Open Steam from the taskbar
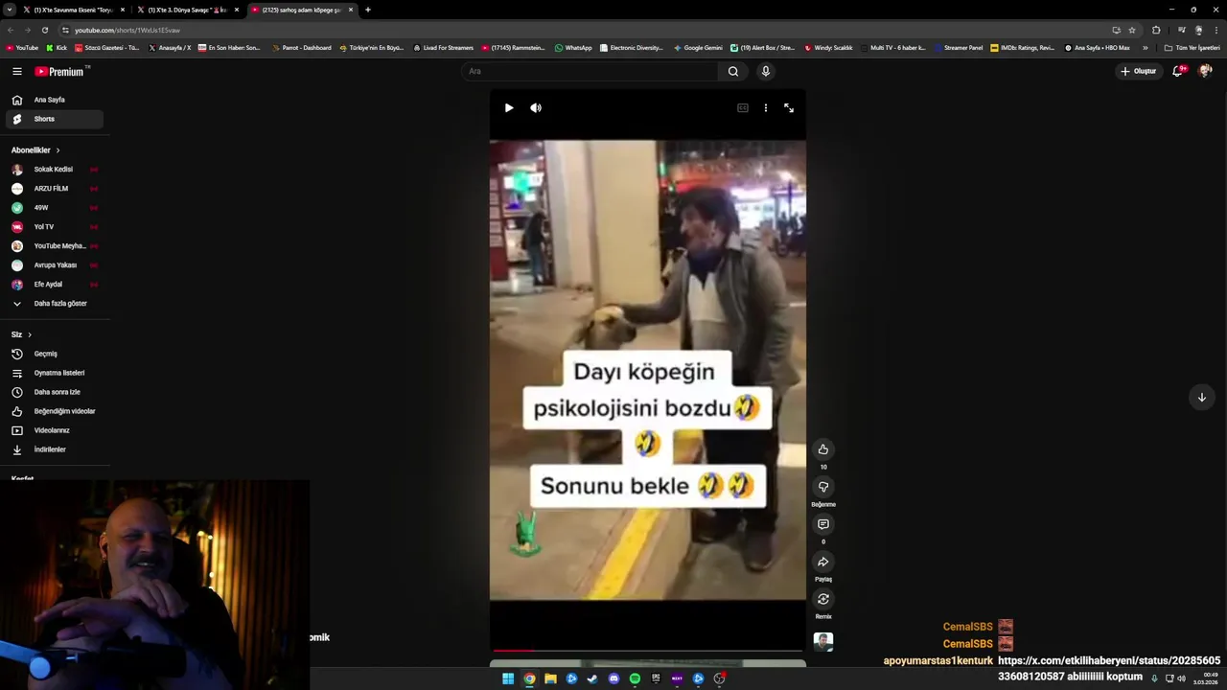Viewport: 1227px width, 690px height. click(x=592, y=678)
